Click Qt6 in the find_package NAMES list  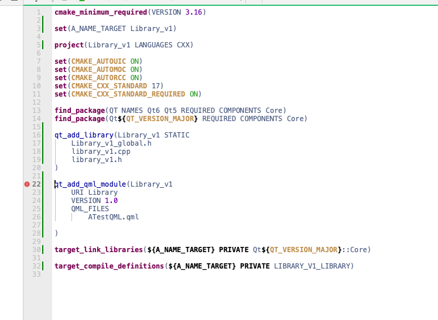[x=153, y=111]
